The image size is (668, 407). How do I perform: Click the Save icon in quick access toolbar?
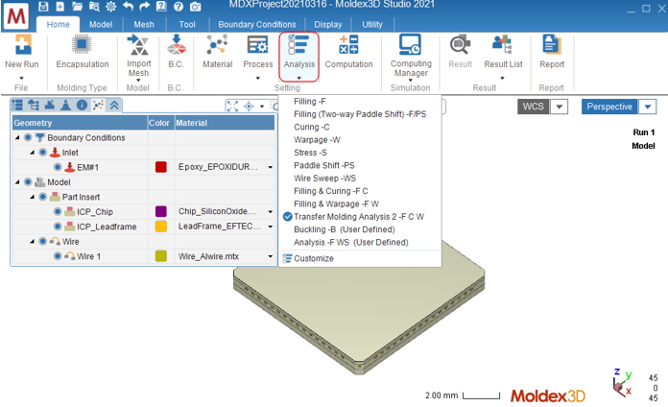coord(43,6)
